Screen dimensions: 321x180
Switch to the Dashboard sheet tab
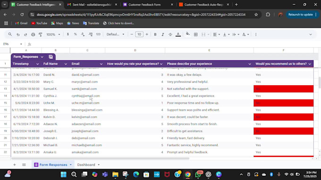point(86,164)
